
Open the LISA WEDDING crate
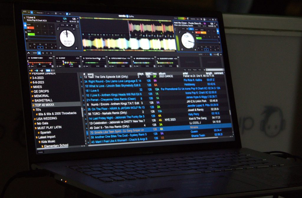47,119
